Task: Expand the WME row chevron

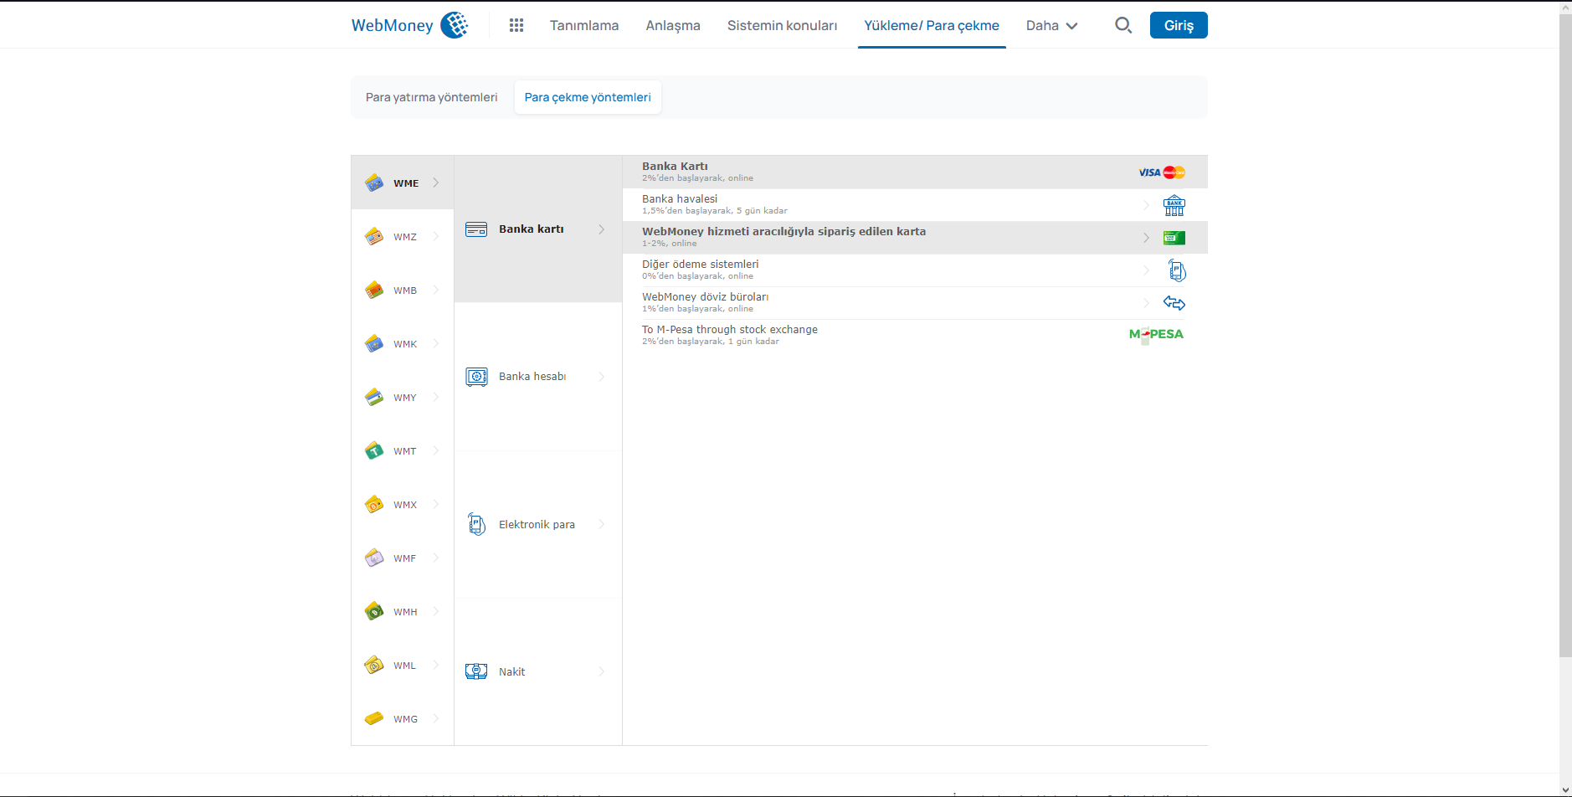Action: (436, 183)
